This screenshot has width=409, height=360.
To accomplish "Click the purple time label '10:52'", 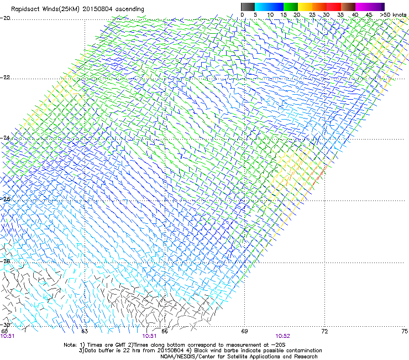I will pos(283,336).
